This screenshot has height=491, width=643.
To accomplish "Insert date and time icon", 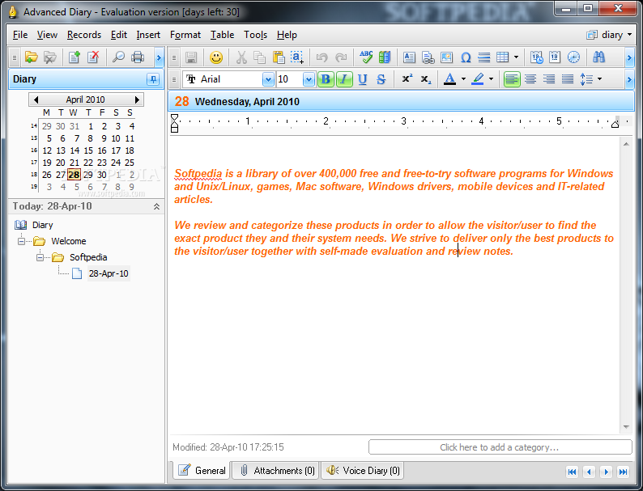I will pos(536,57).
